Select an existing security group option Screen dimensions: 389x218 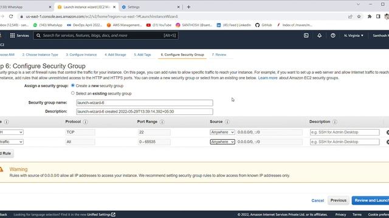tap(73, 93)
